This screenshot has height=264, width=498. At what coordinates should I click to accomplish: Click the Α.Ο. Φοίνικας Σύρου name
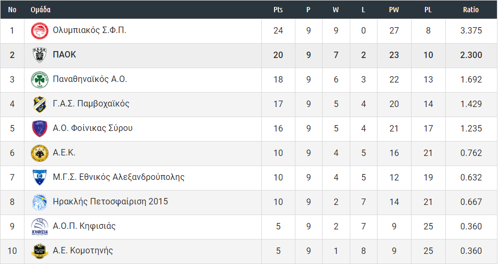pyautogui.click(x=93, y=128)
